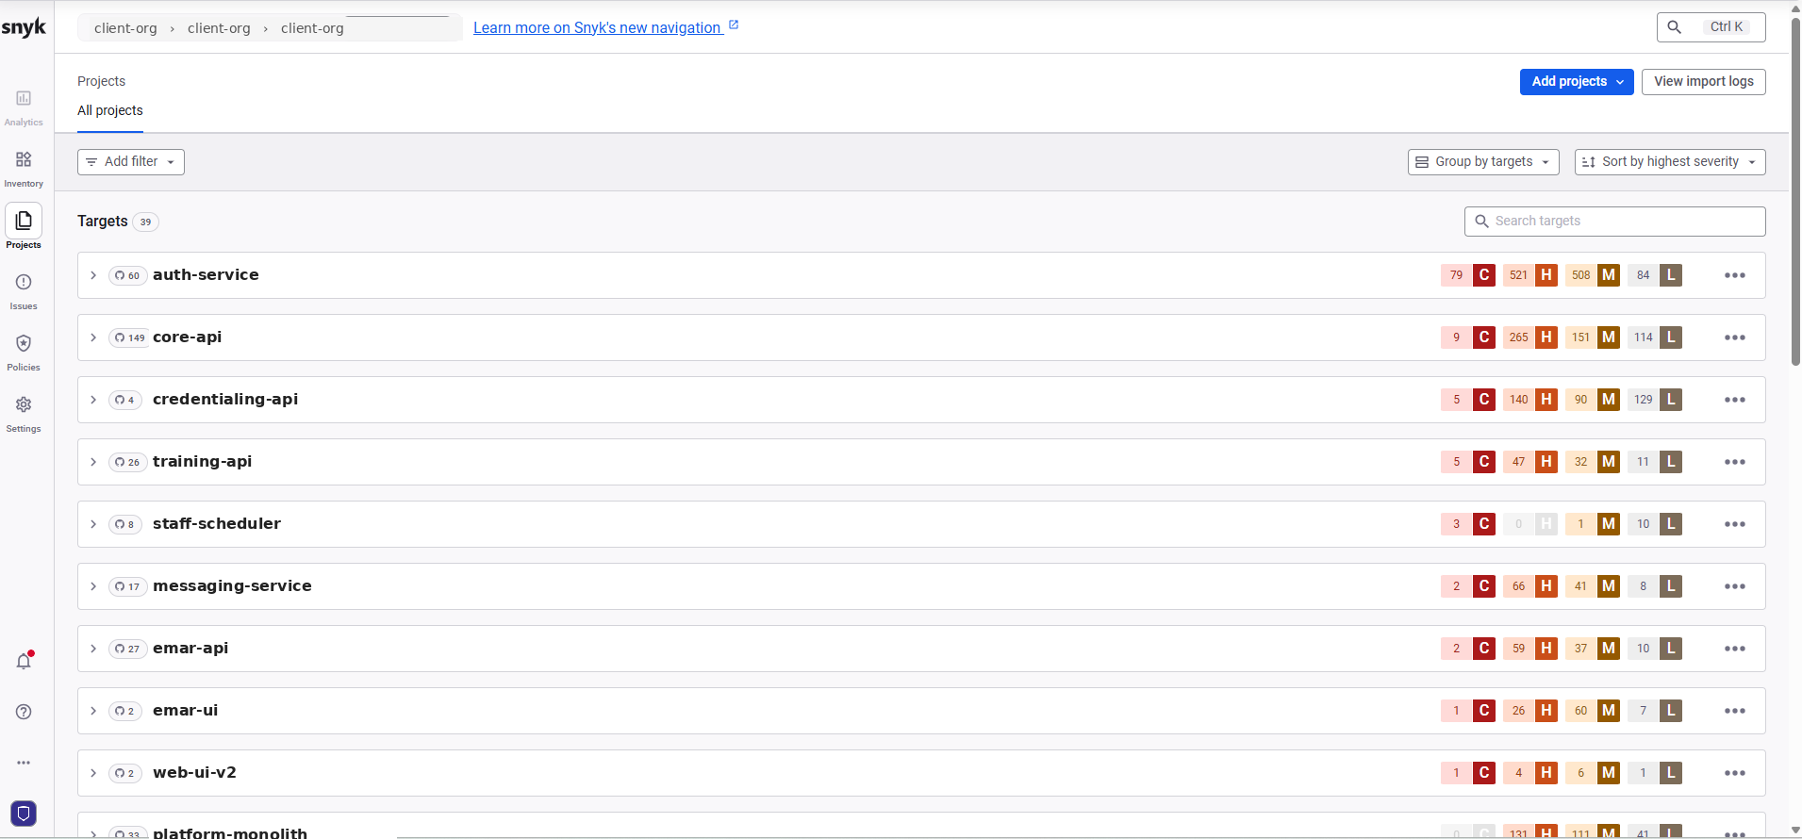Open Inventory in the sidebar
This screenshot has width=1802, height=839.
24,168
